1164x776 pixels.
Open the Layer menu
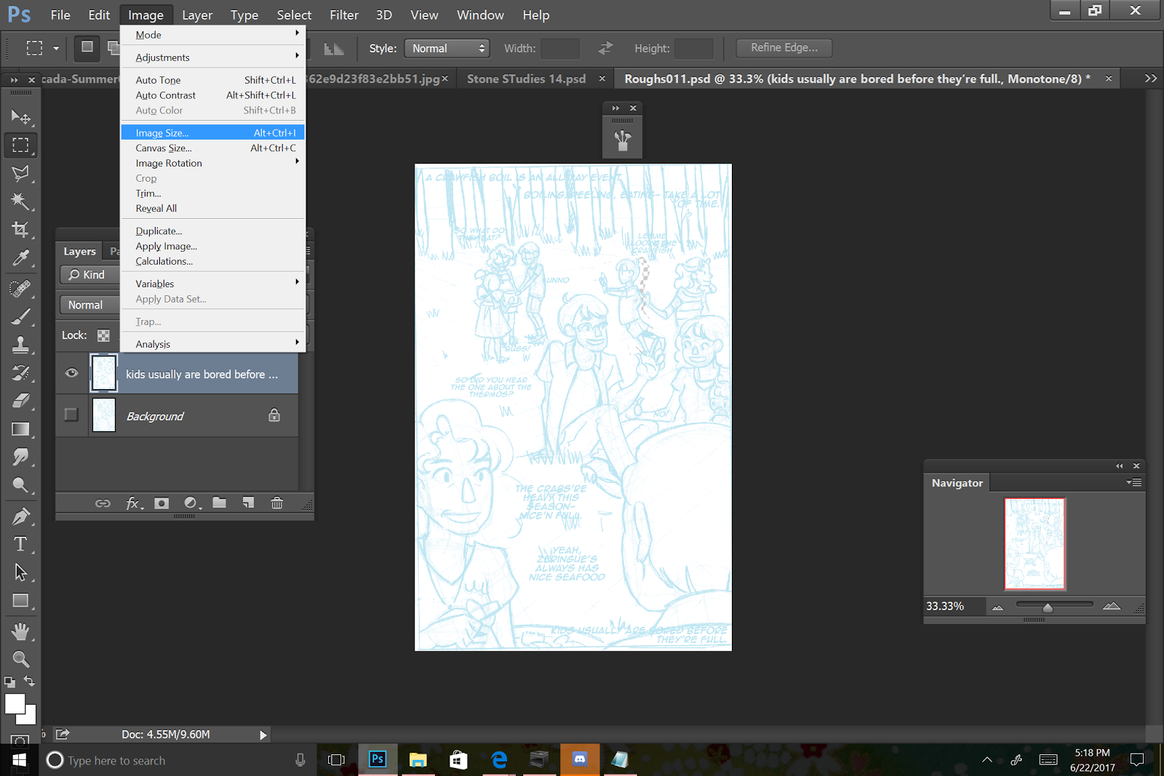(x=197, y=15)
